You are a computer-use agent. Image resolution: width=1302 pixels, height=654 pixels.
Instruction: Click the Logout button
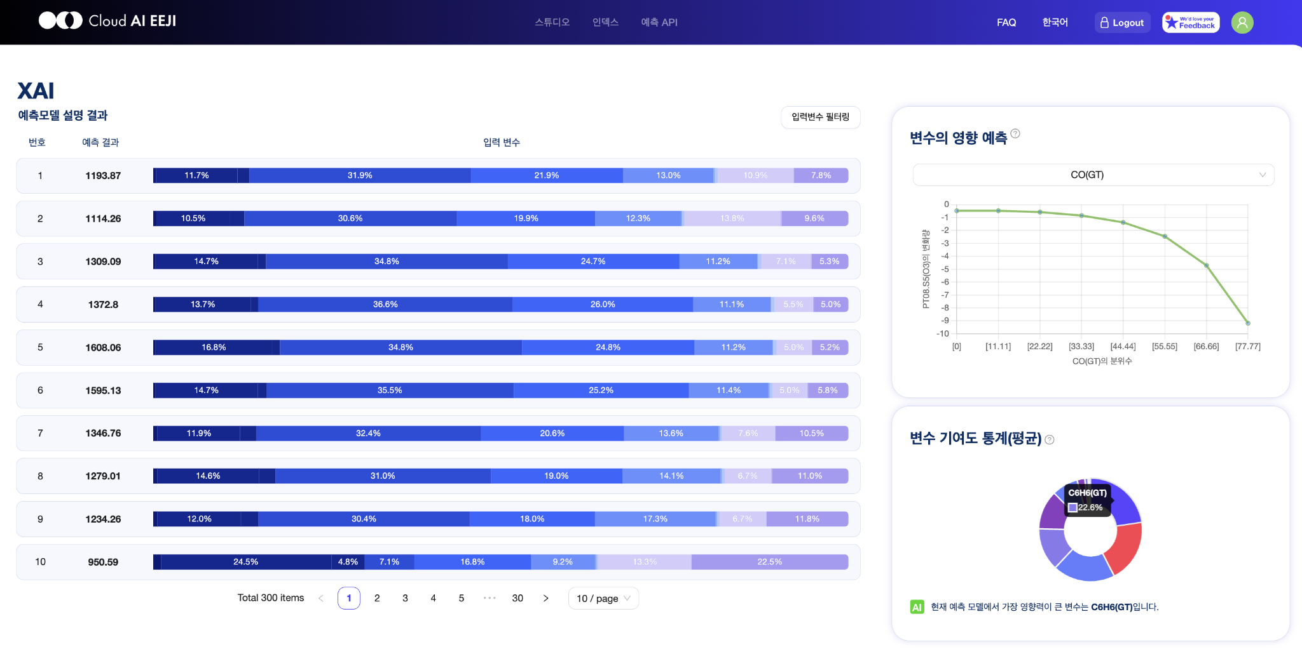1122,22
